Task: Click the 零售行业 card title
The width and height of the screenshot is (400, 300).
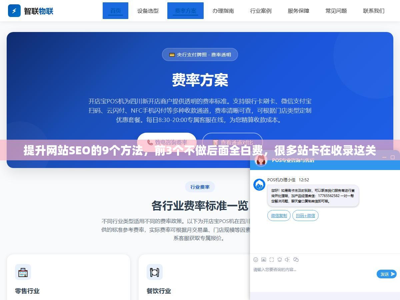Action: point(27,291)
